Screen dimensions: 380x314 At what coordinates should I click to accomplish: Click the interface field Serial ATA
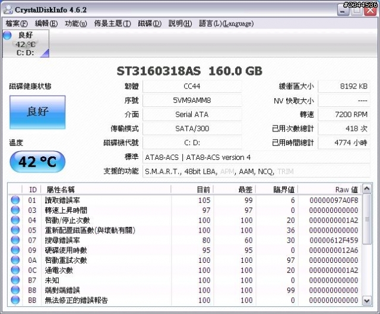tap(192, 115)
